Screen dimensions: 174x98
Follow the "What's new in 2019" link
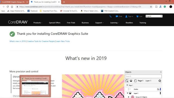point(17,41)
